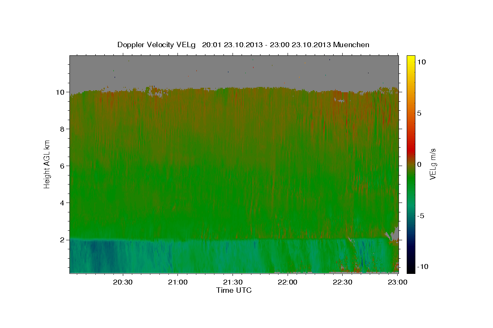
Task: Click the 22:30 time tick label
Action: [x=343, y=282]
